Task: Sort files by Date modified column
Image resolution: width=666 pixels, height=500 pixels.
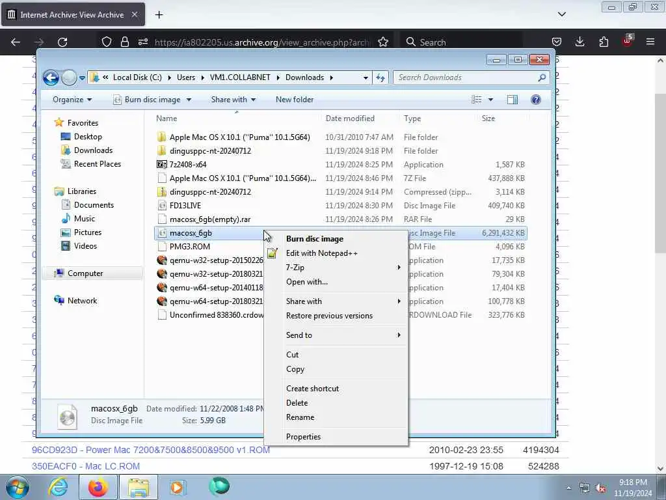Action: pyautogui.click(x=350, y=118)
